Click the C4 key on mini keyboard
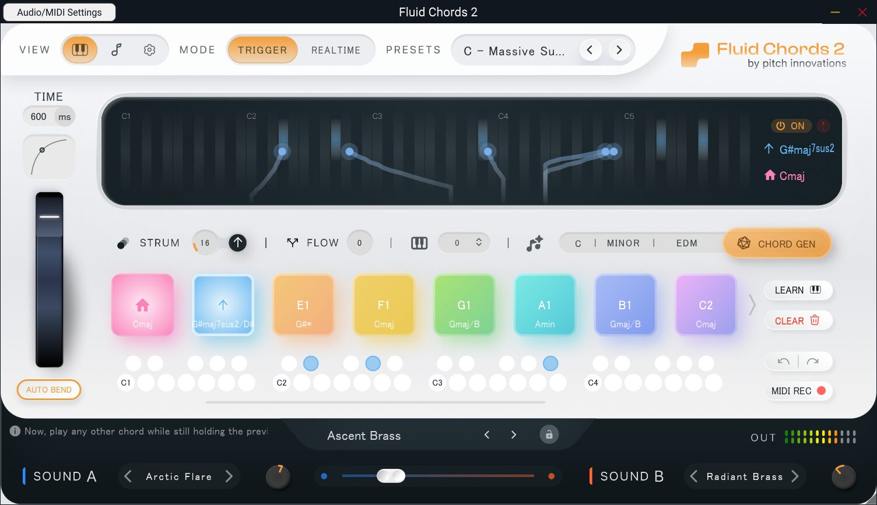This screenshot has width=877, height=505. (593, 383)
